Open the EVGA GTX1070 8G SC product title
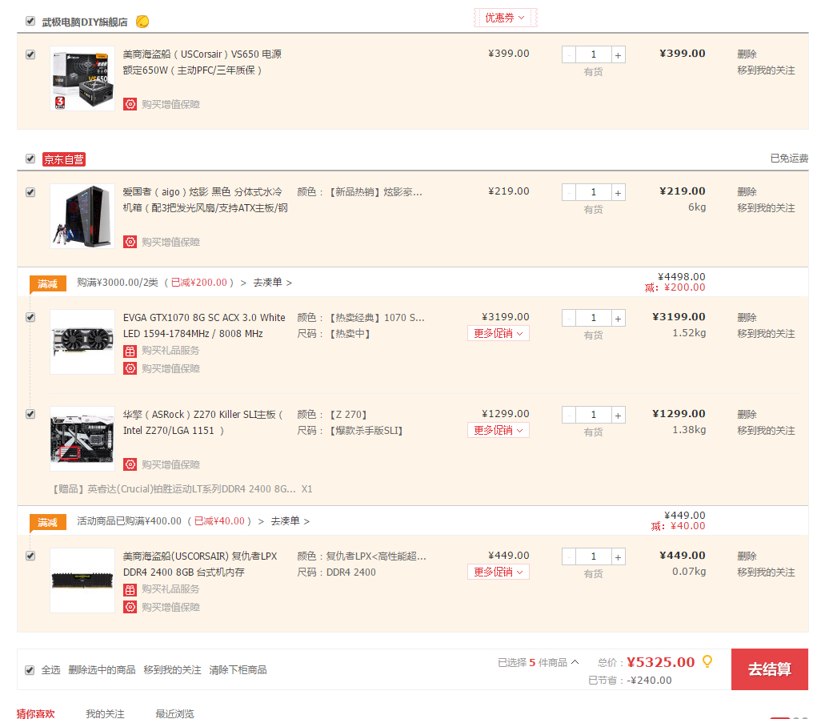The image size is (829, 719). pos(204,325)
